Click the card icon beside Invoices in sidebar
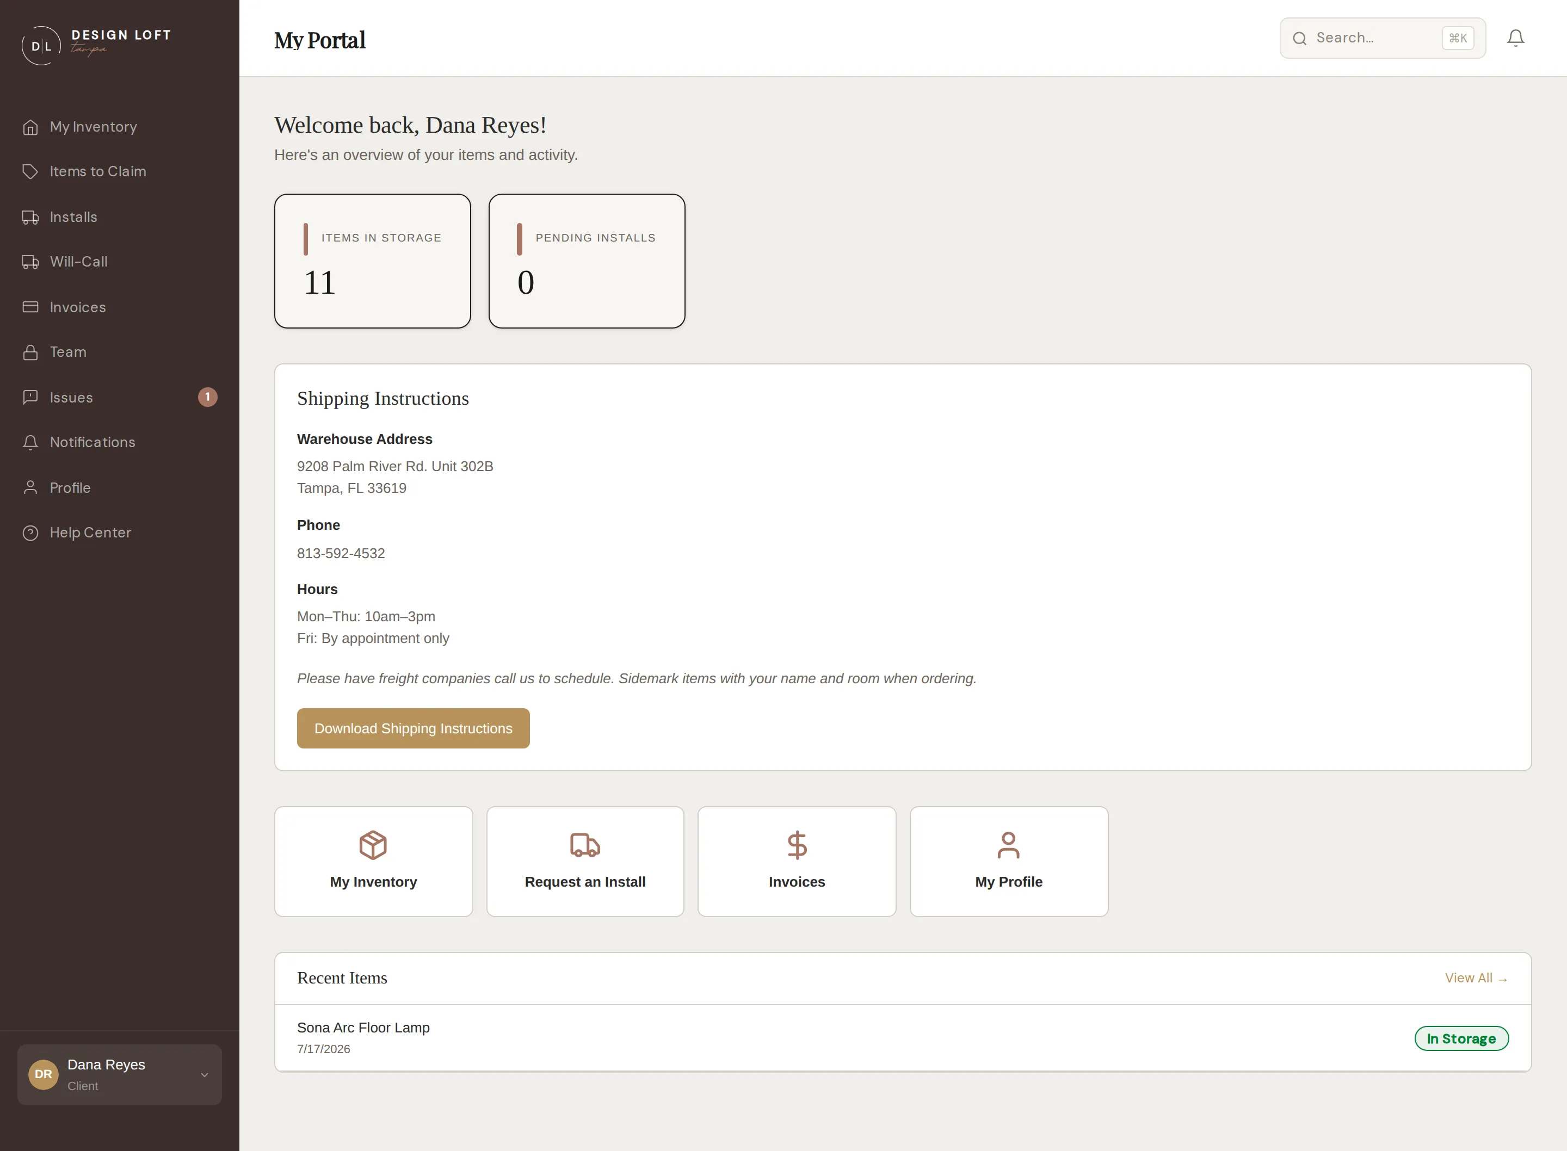This screenshot has width=1567, height=1151. (30, 307)
